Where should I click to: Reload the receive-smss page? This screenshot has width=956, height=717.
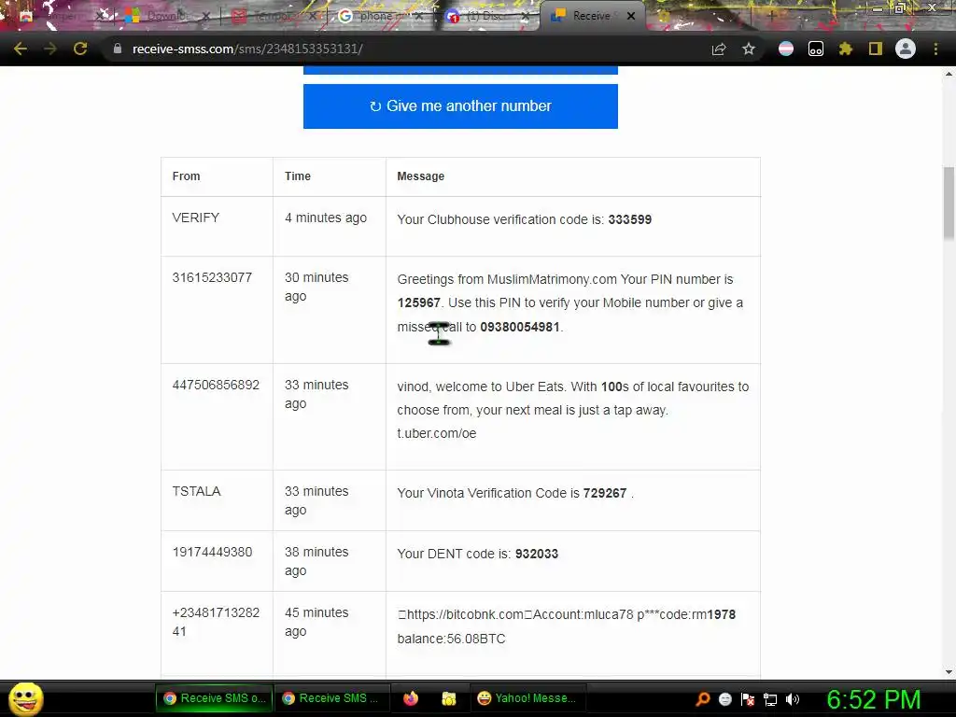pyautogui.click(x=80, y=49)
